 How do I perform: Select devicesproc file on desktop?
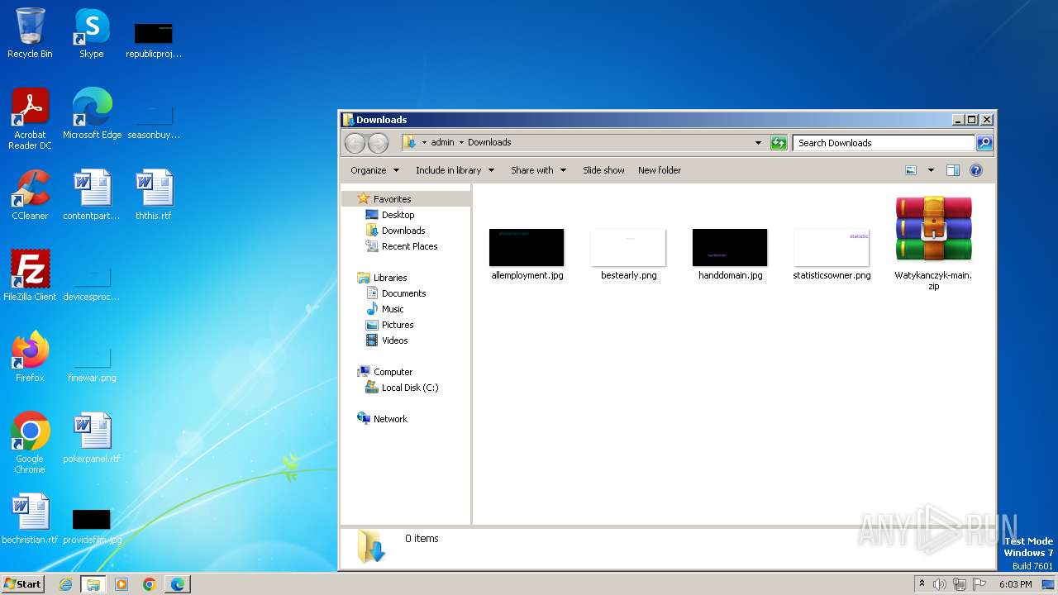(x=92, y=283)
